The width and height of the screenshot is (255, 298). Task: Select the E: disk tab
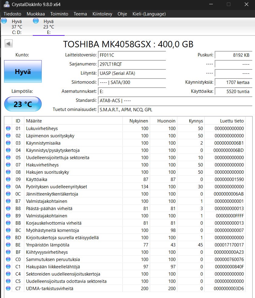[x=49, y=27]
